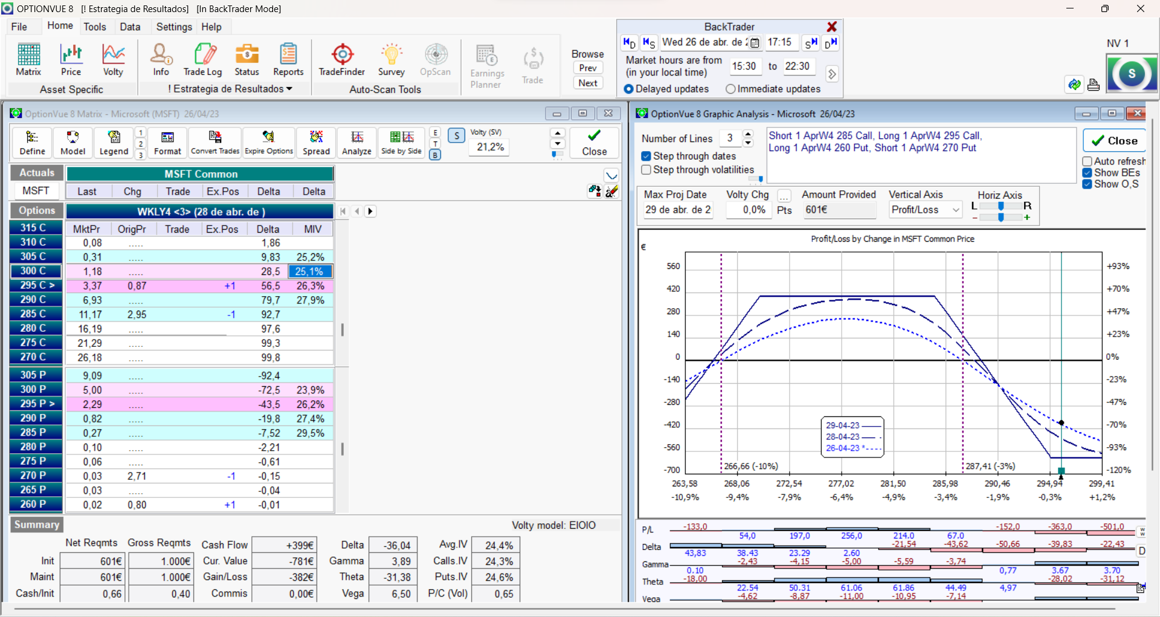Open the Settings menu
1160x617 pixels.
click(173, 27)
